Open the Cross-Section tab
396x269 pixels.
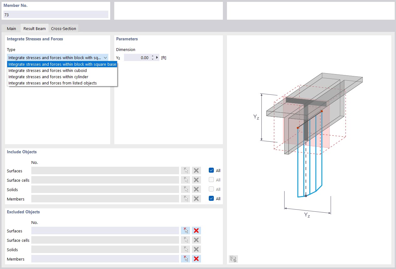point(64,28)
